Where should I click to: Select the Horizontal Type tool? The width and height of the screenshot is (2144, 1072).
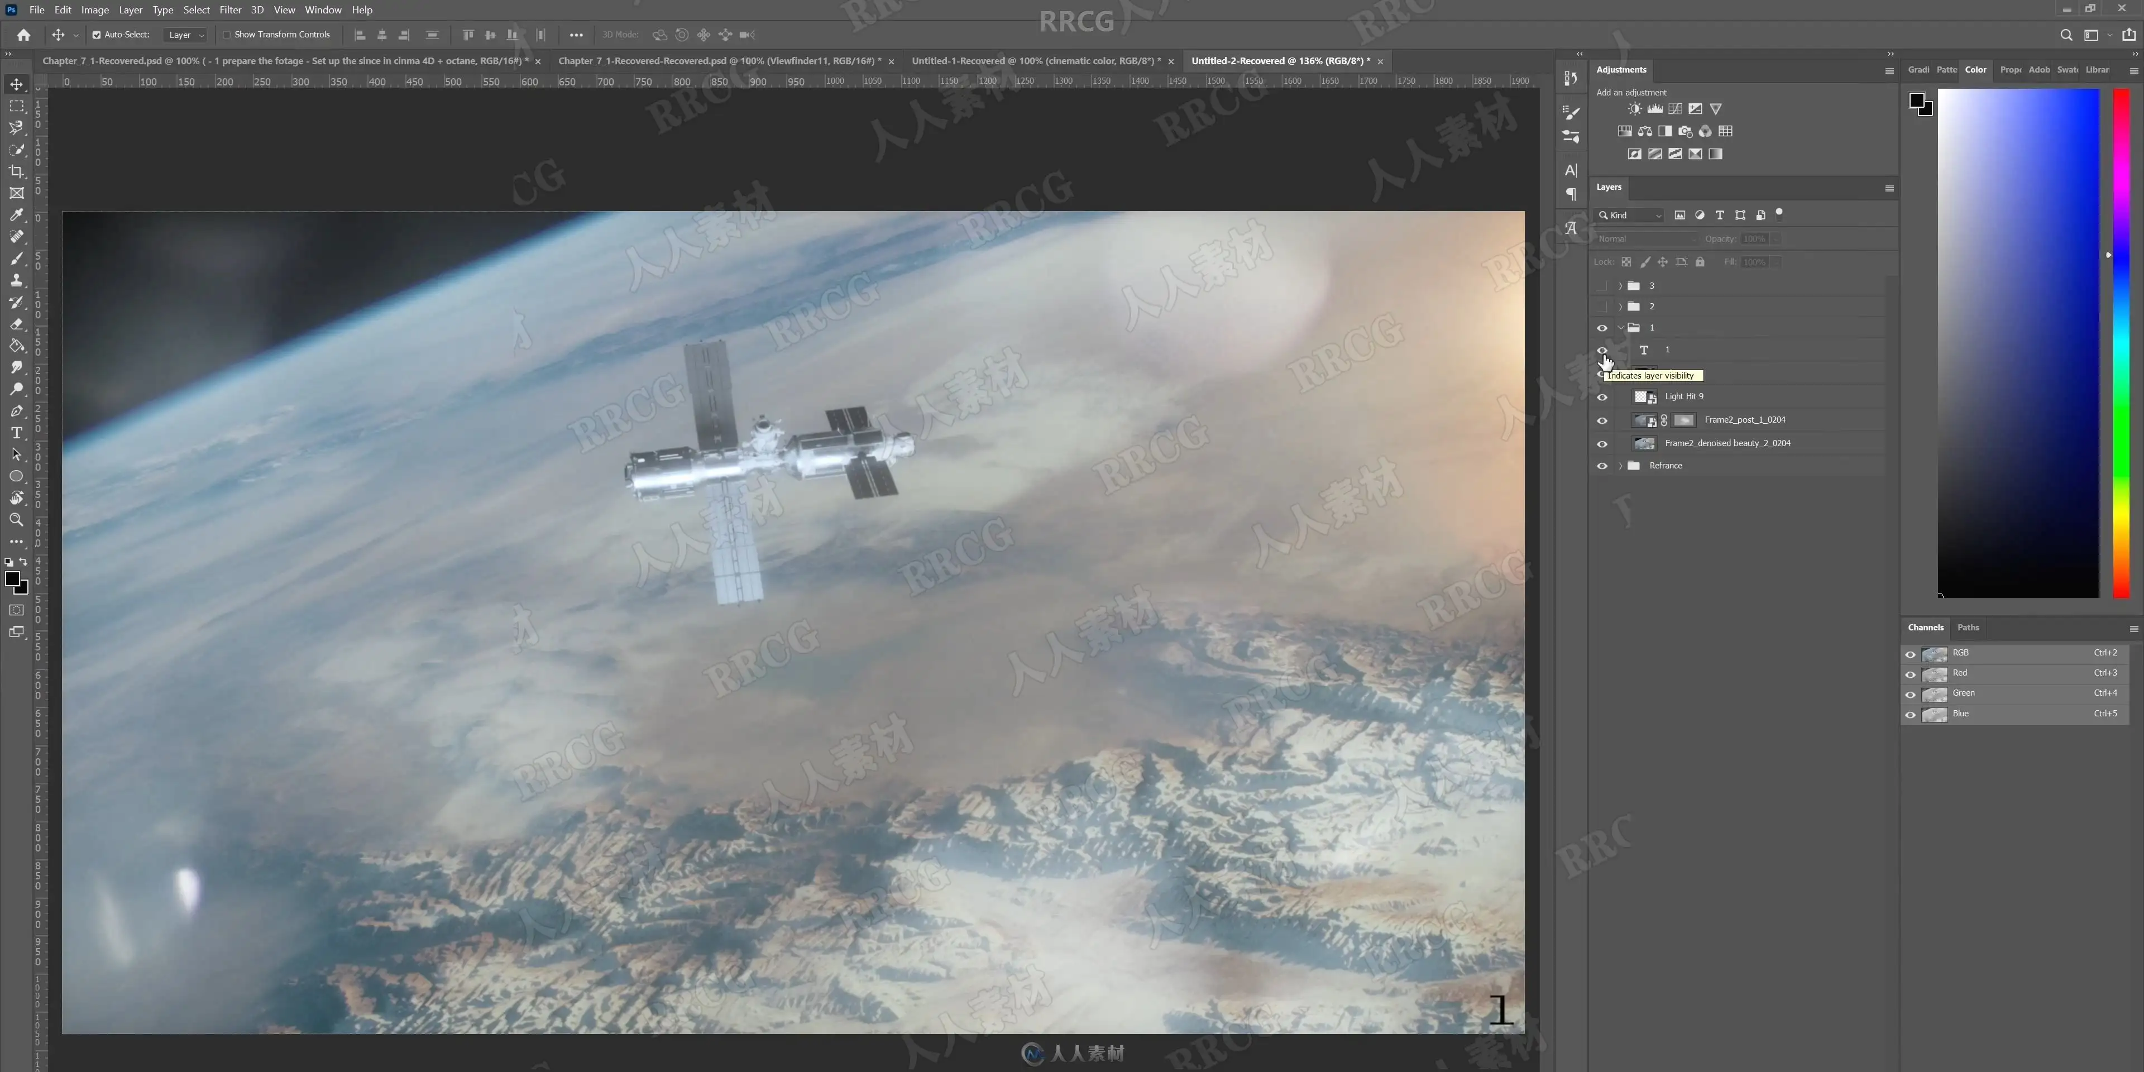(17, 433)
